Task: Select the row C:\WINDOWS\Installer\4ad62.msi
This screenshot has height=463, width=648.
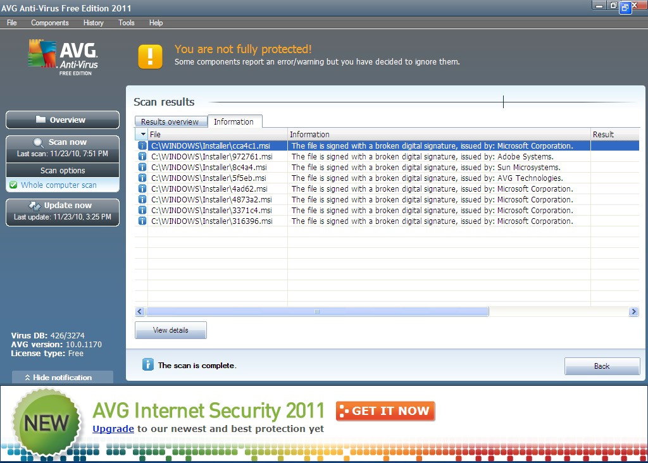Action: 387,188
